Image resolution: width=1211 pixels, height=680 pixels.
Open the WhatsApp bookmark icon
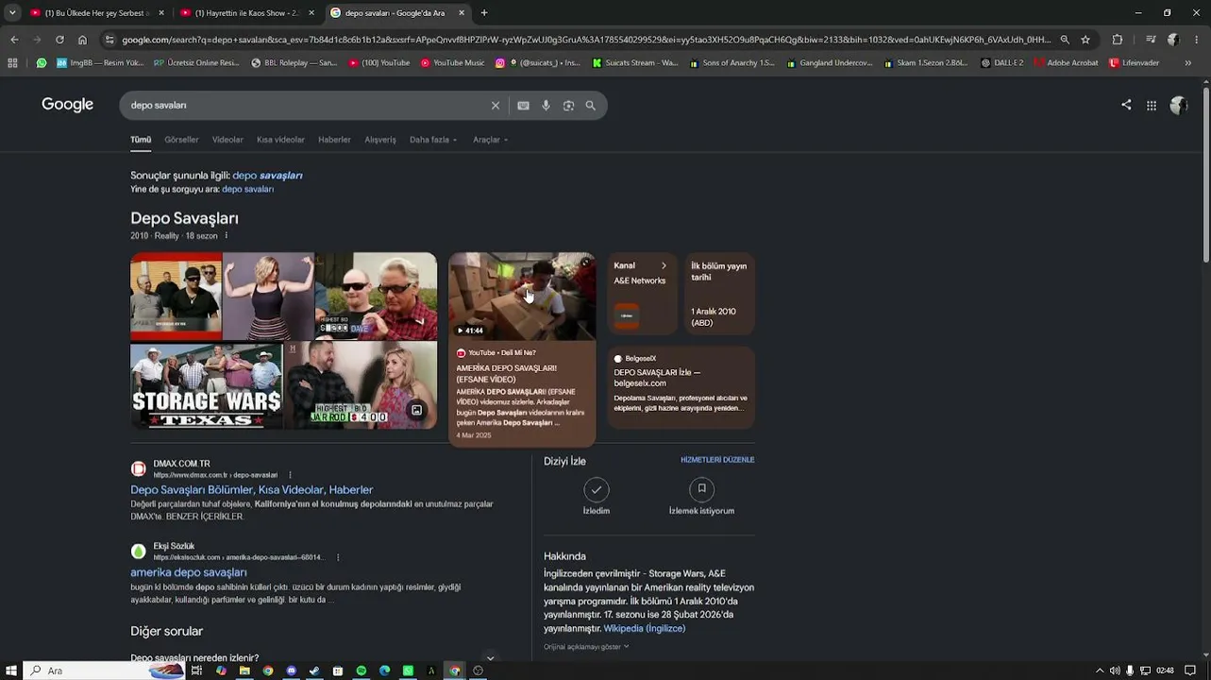coord(42,63)
